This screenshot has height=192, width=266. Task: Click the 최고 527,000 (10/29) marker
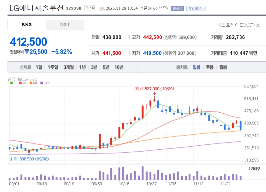point(155,89)
